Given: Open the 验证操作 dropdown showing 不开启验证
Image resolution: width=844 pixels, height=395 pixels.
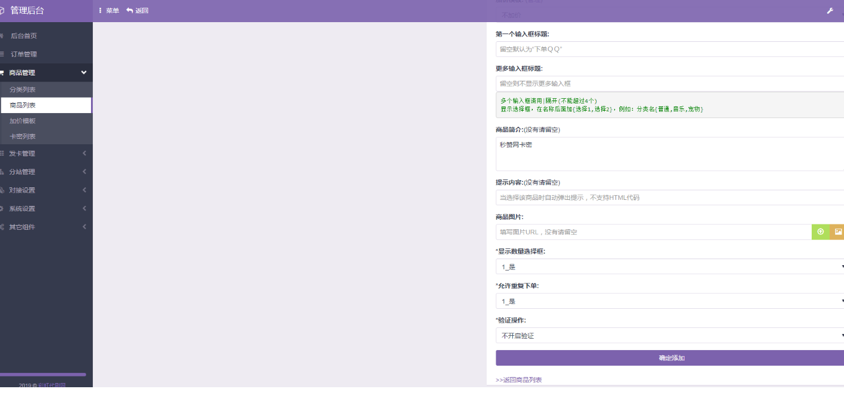Looking at the screenshot, I should click(x=670, y=335).
